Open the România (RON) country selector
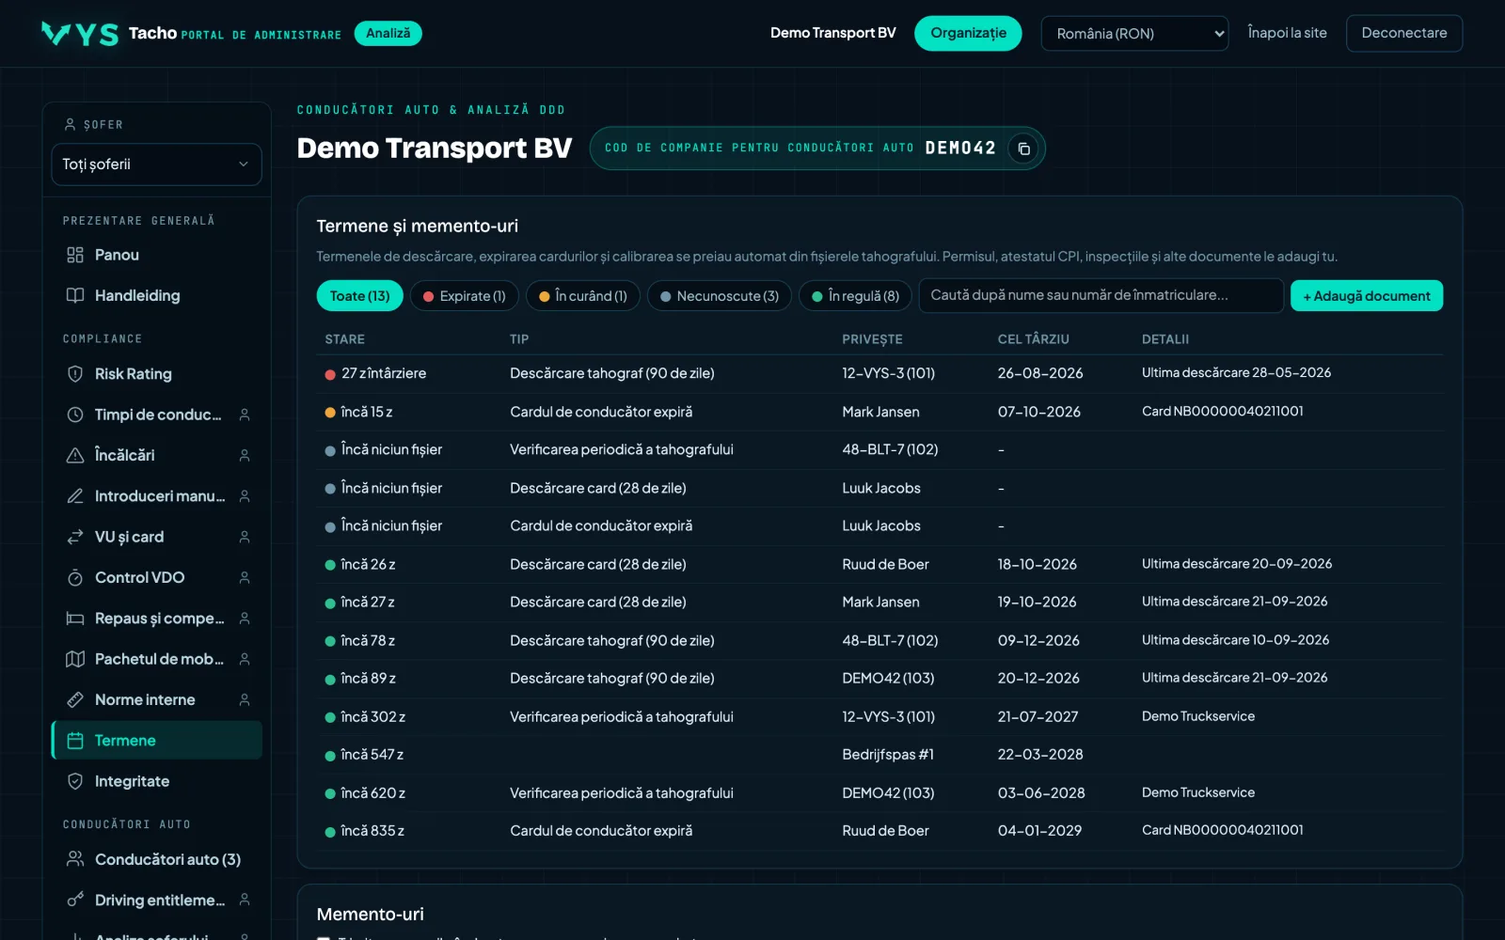 pos(1134,34)
